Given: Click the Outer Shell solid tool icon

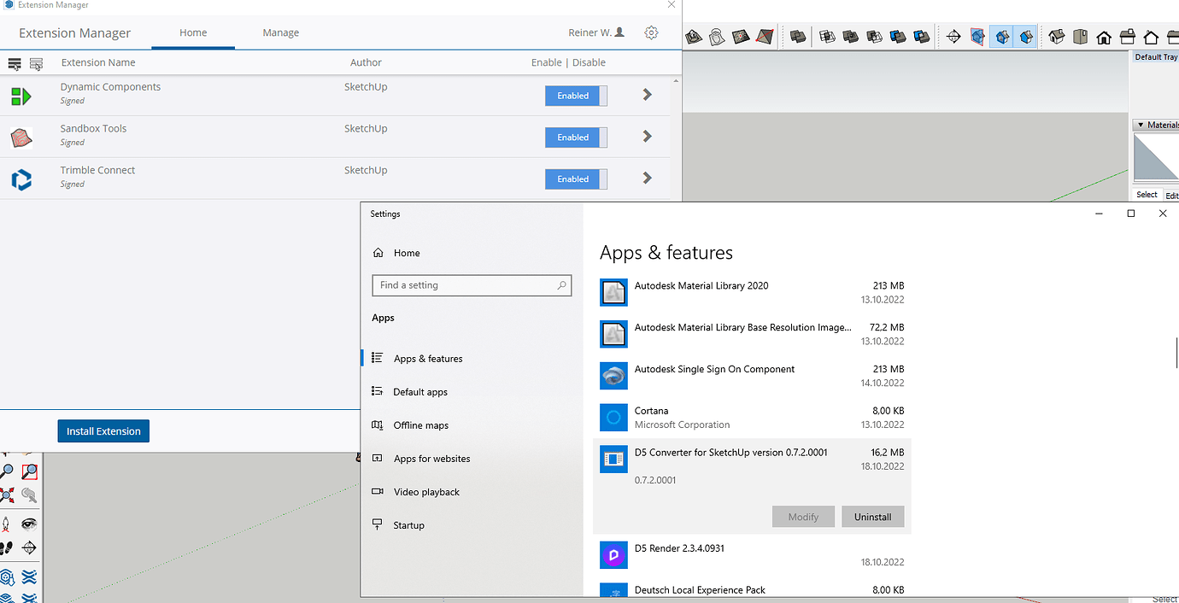Looking at the screenshot, I should (x=798, y=37).
